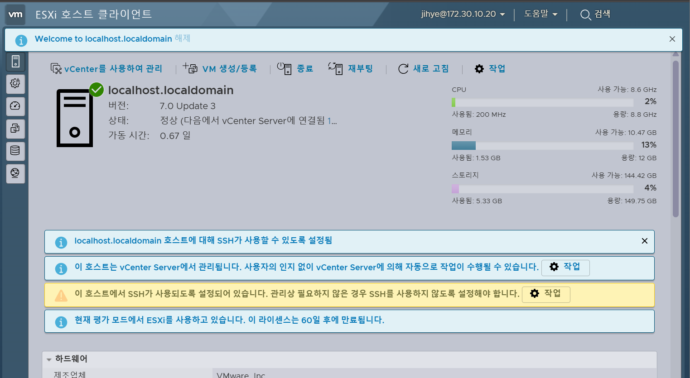Open the Host navigator sidebar icon

coord(15,61)
